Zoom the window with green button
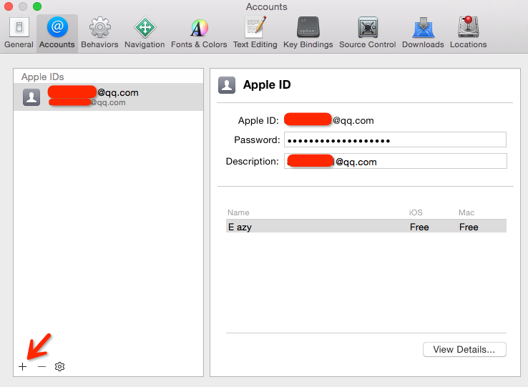 (x=37, y=6)
